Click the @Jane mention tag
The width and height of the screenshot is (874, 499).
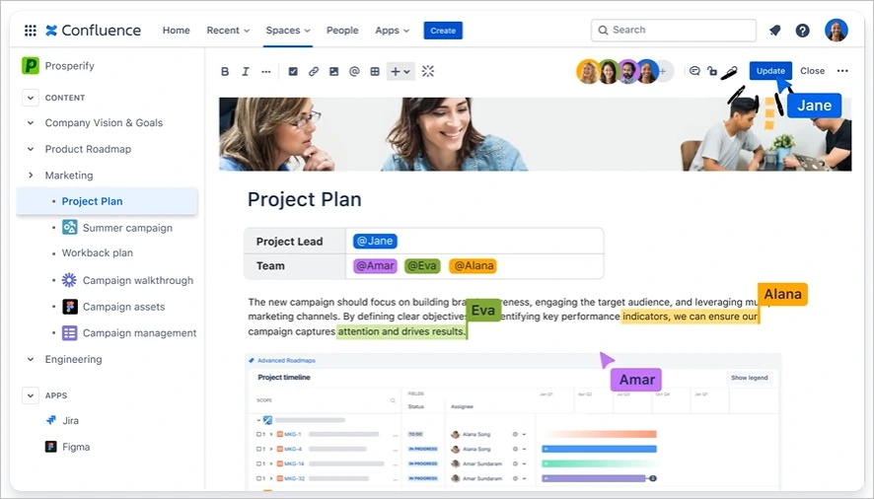click(375, 241)
